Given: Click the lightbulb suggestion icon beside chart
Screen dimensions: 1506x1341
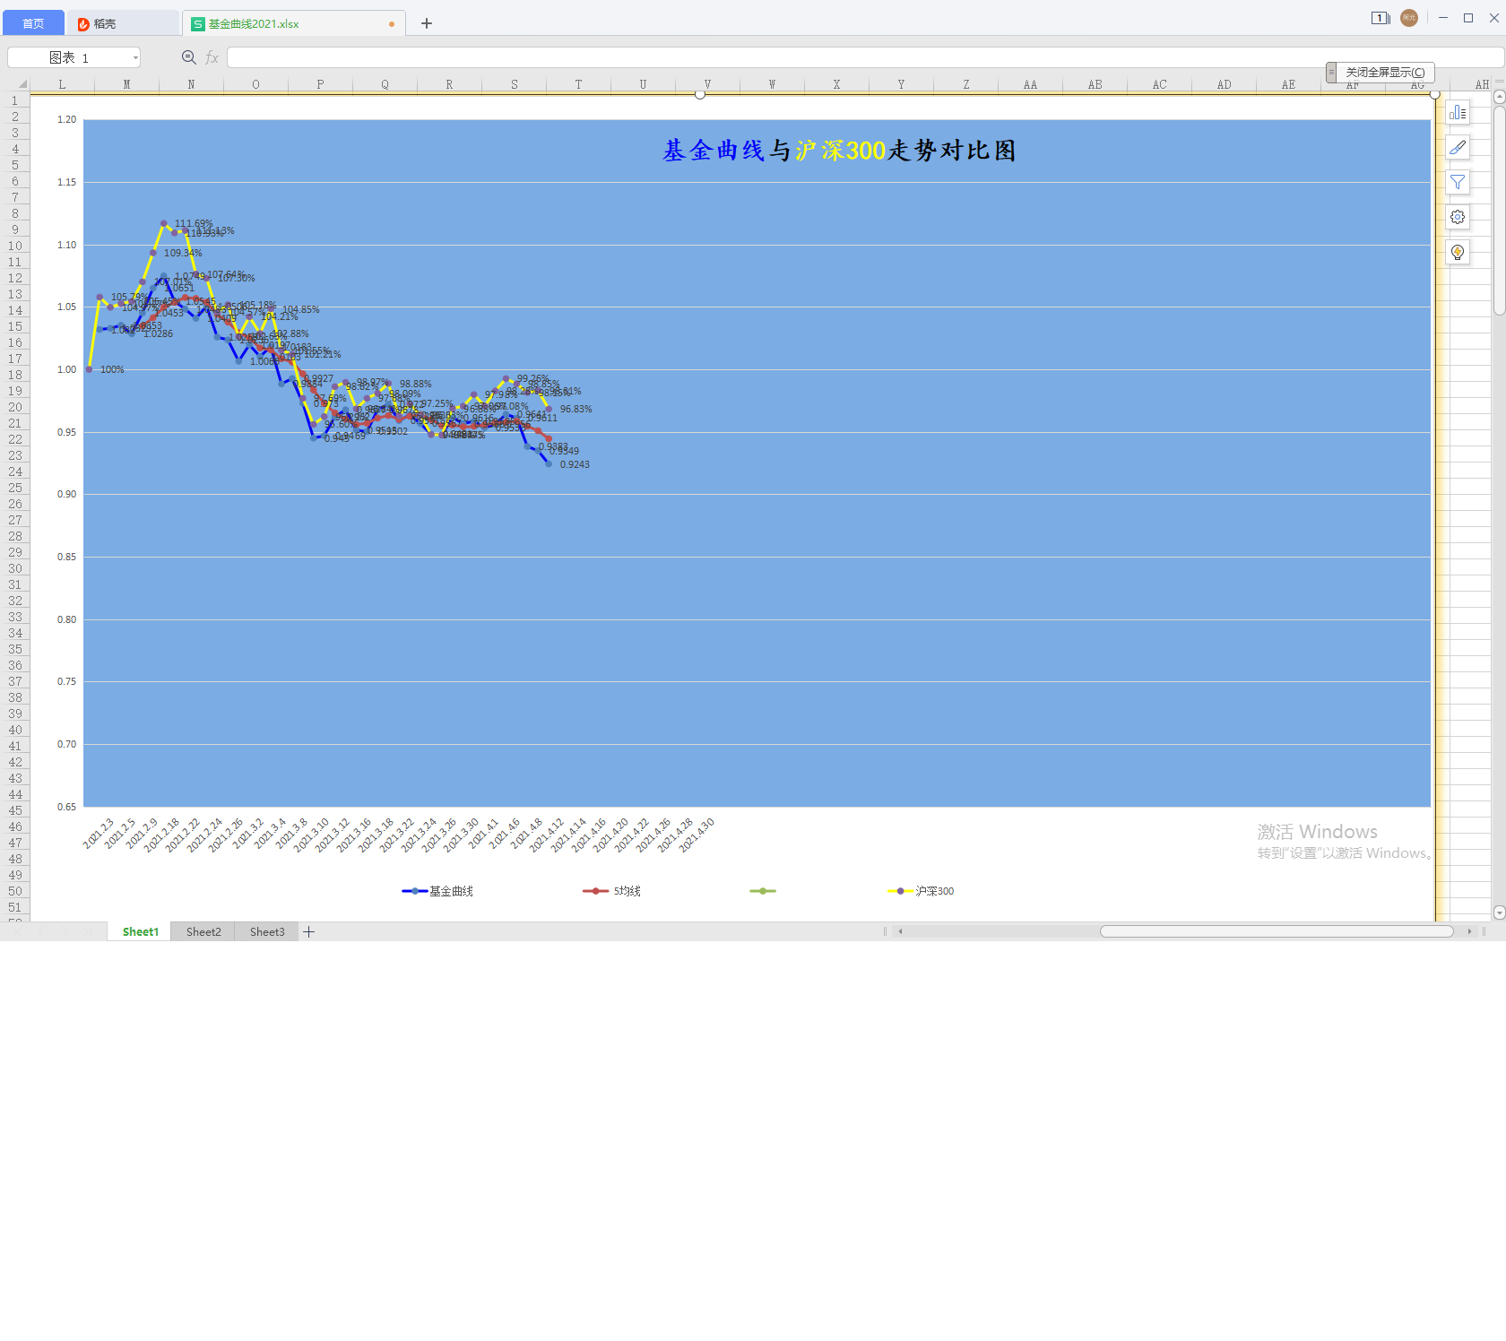Looking at the screenshot, I should point(1458,252).
